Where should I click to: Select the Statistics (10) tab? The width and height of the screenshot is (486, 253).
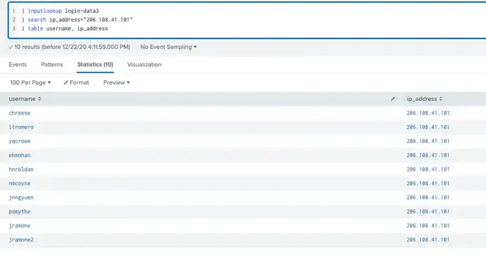point(95,65)
